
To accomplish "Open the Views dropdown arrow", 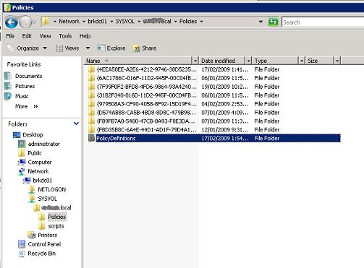I will [88, 48].
